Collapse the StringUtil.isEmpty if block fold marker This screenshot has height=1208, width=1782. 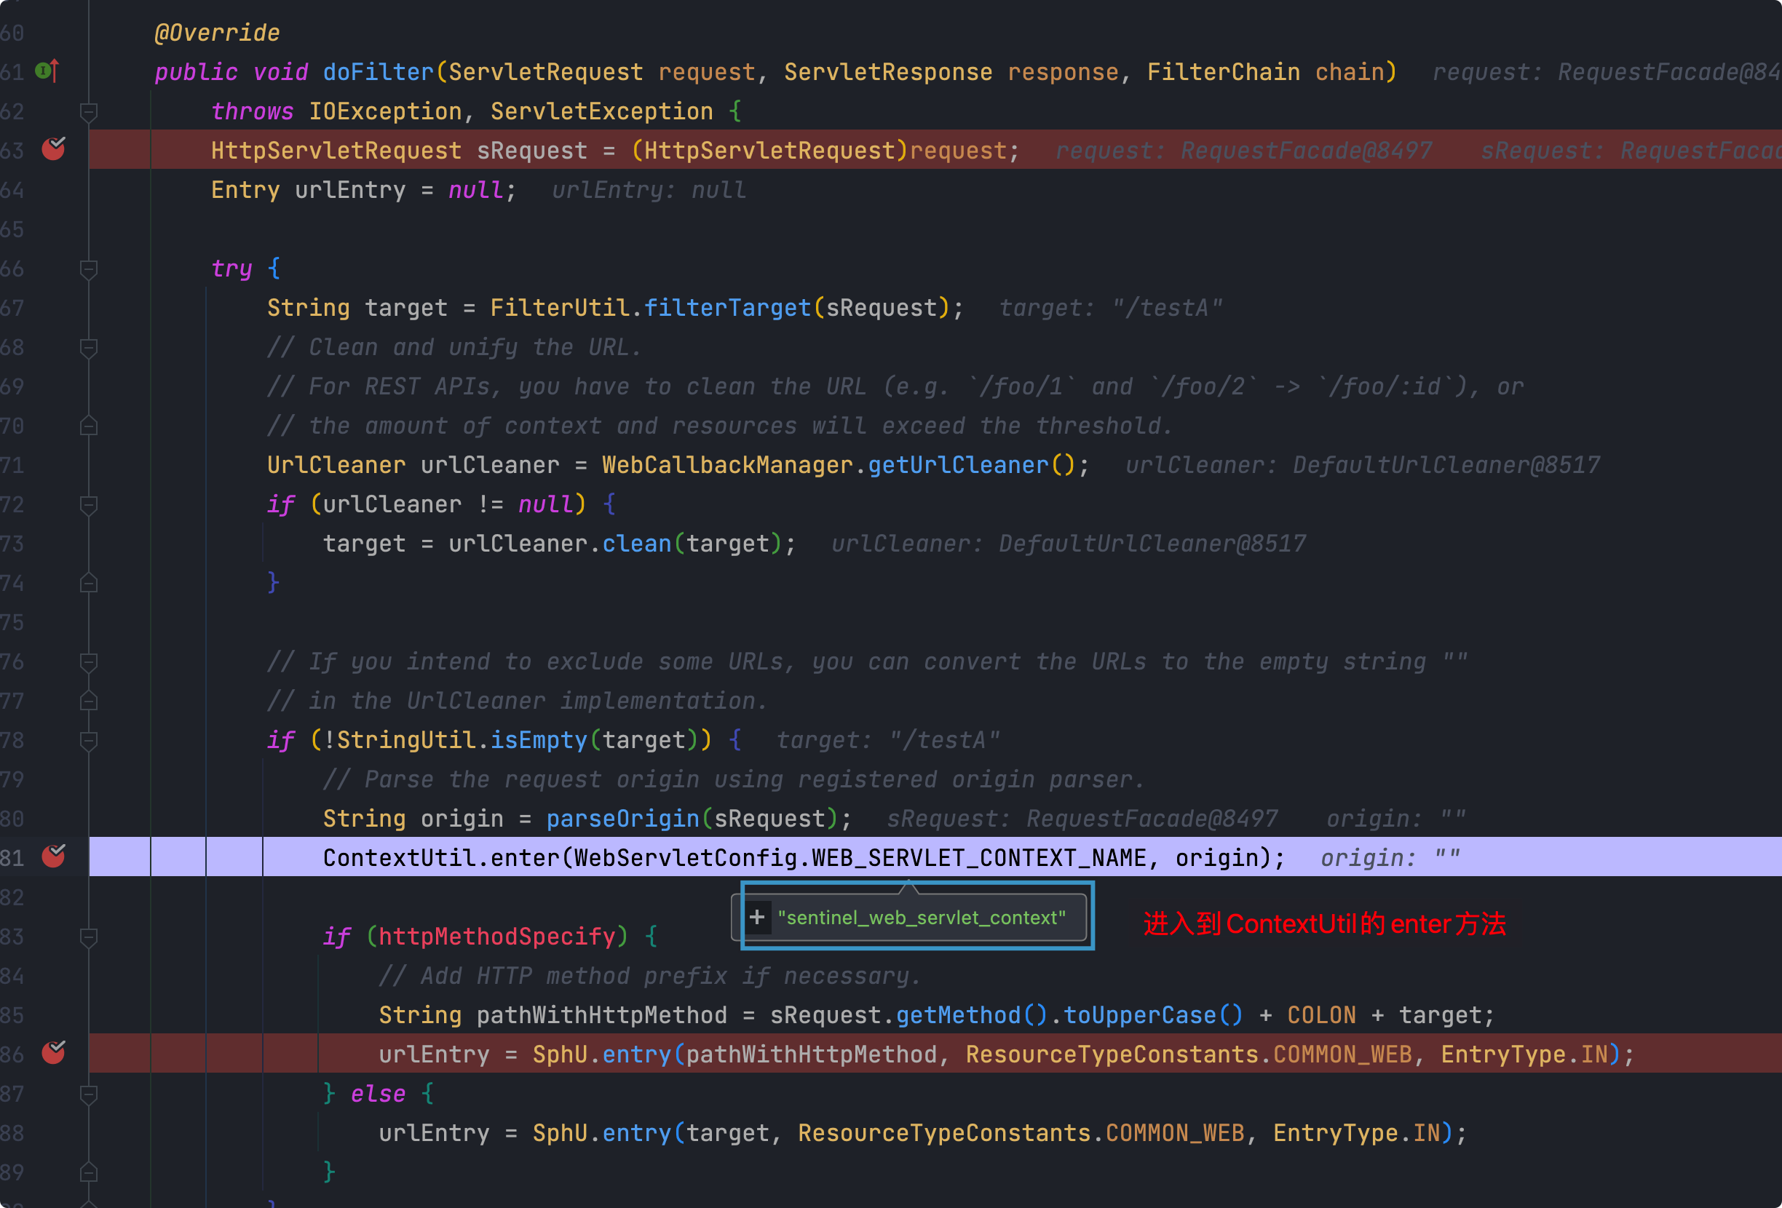(x=89, y=740)
